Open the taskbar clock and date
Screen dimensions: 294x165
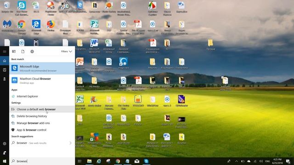[277, 161]
